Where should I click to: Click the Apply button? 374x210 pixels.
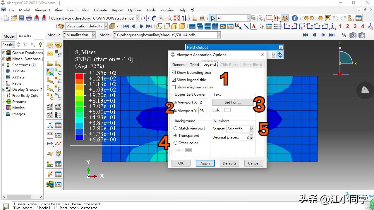pos(205,163)
